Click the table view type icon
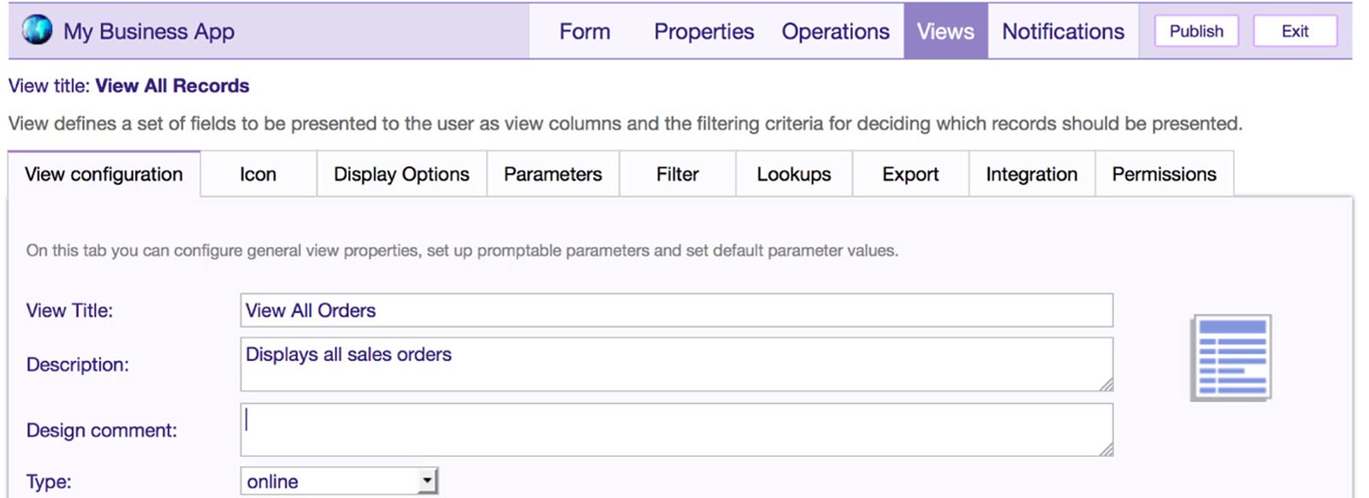Image resolution: width=1369 pixels, height=498 pixels. (1230, 358)
